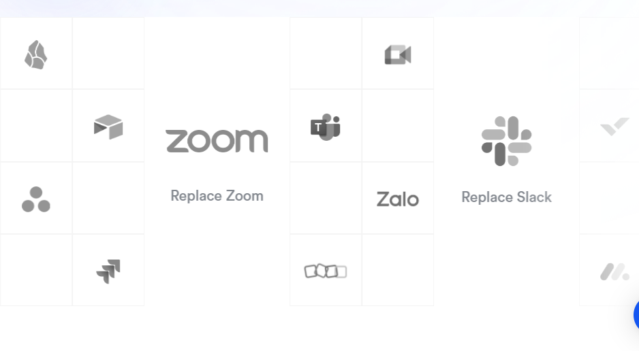Select the faded Wrike checkmark logo
The image size is (639, 351).
point(614,127)
